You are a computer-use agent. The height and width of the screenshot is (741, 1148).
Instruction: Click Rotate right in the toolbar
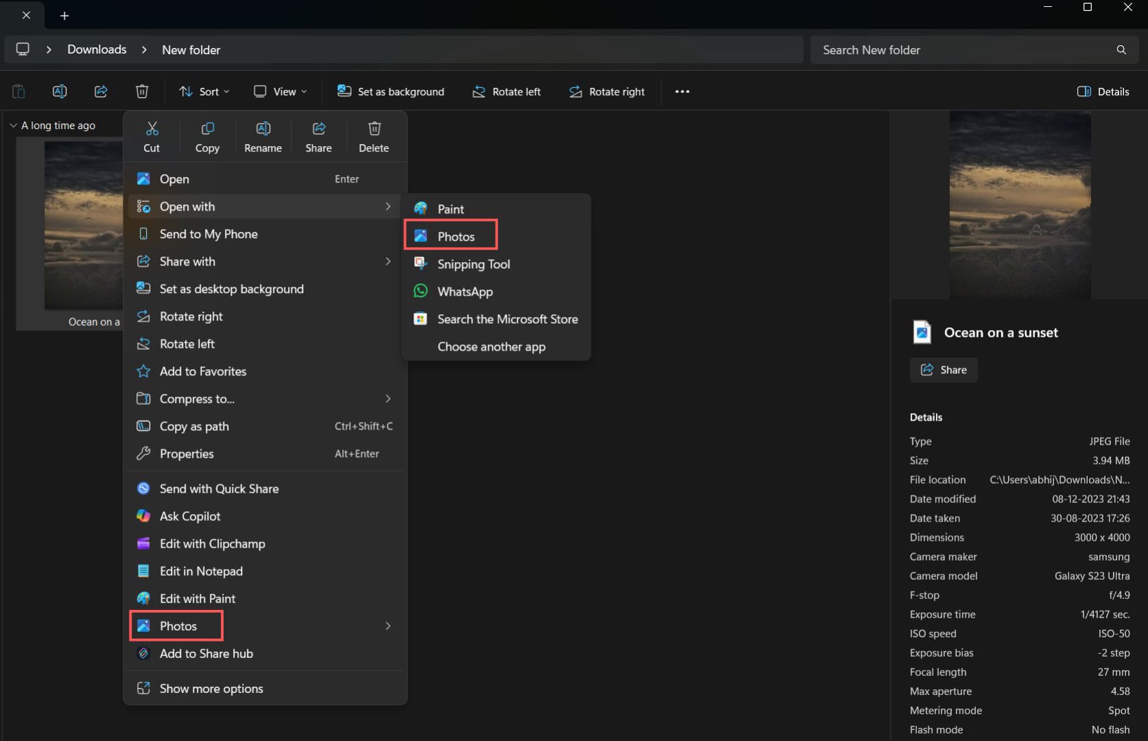click(607, 91)
